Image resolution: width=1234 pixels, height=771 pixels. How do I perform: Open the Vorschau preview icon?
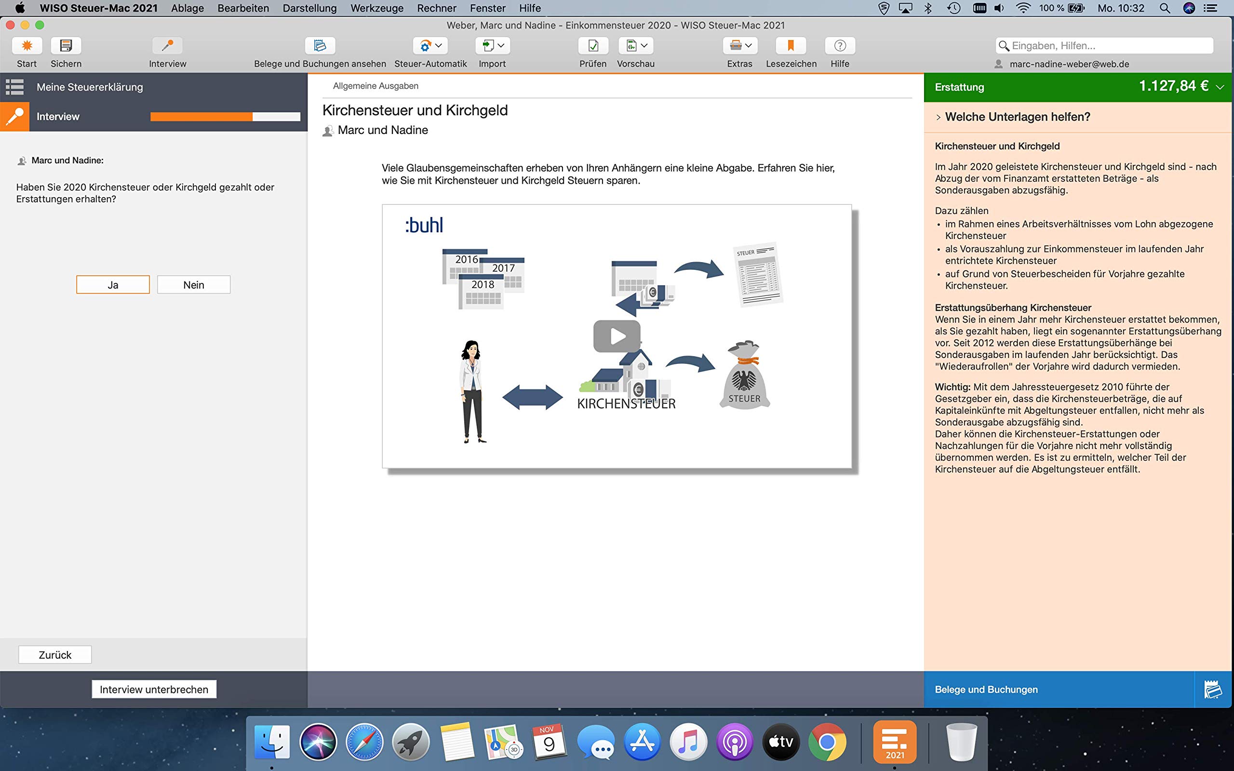[631, 46]
